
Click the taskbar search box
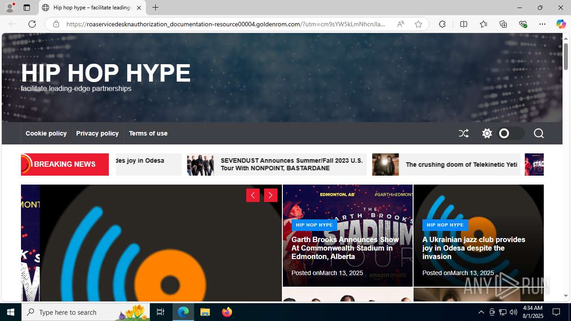click(85, 312)
